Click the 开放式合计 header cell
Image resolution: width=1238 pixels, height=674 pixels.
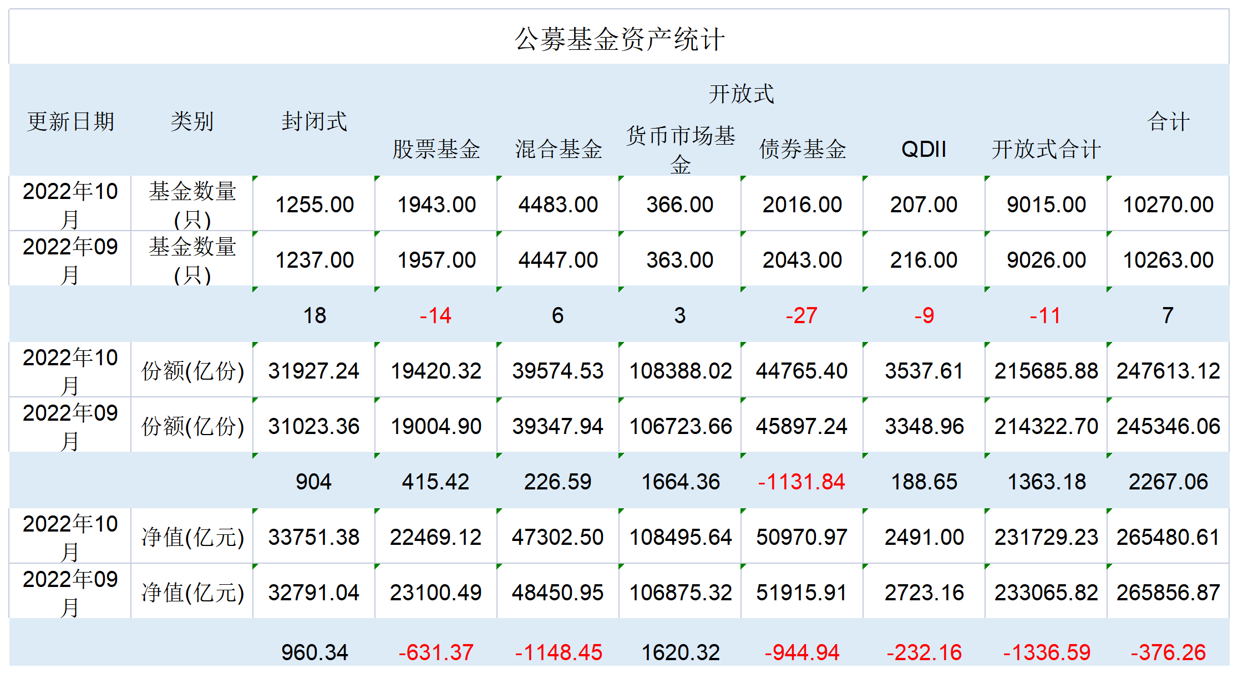(1046, 149)
